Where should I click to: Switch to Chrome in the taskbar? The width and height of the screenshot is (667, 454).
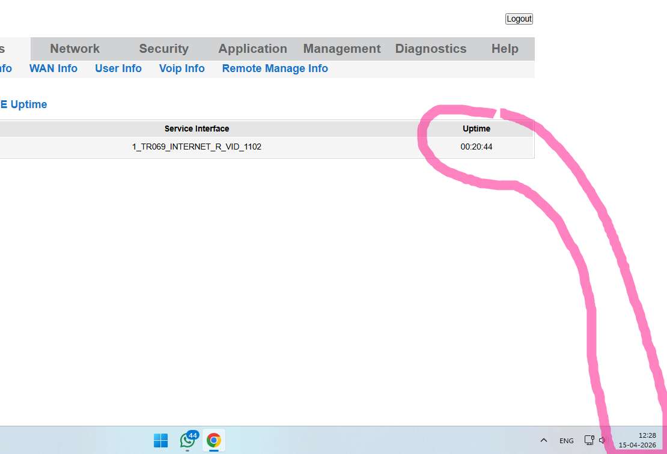[214, 440]
